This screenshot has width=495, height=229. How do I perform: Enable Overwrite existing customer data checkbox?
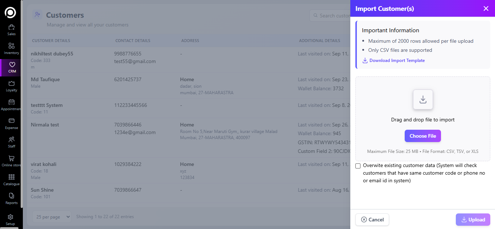[x=358, y=166]
